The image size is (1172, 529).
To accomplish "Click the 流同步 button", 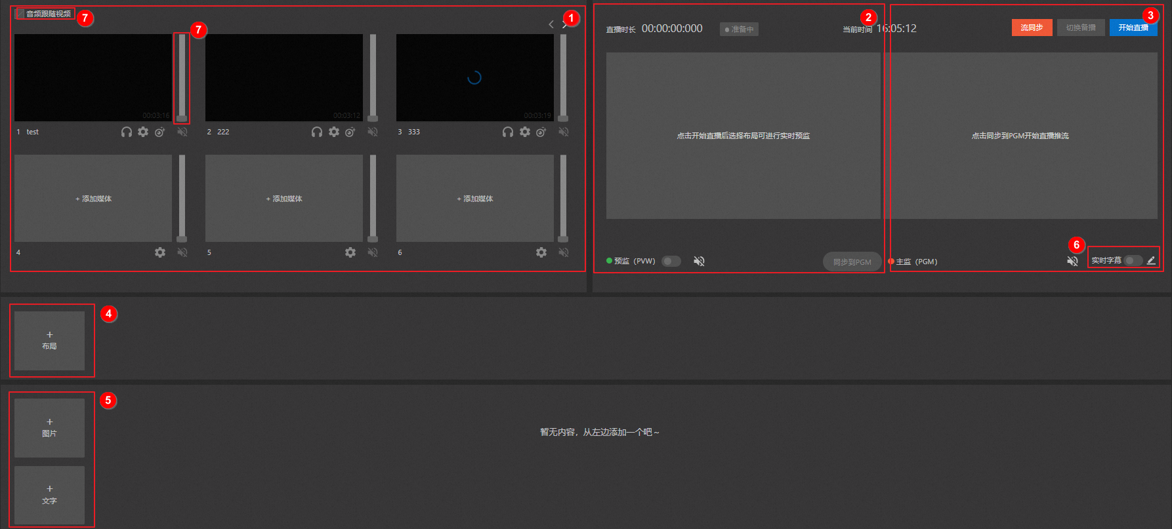I will 1032,28.
